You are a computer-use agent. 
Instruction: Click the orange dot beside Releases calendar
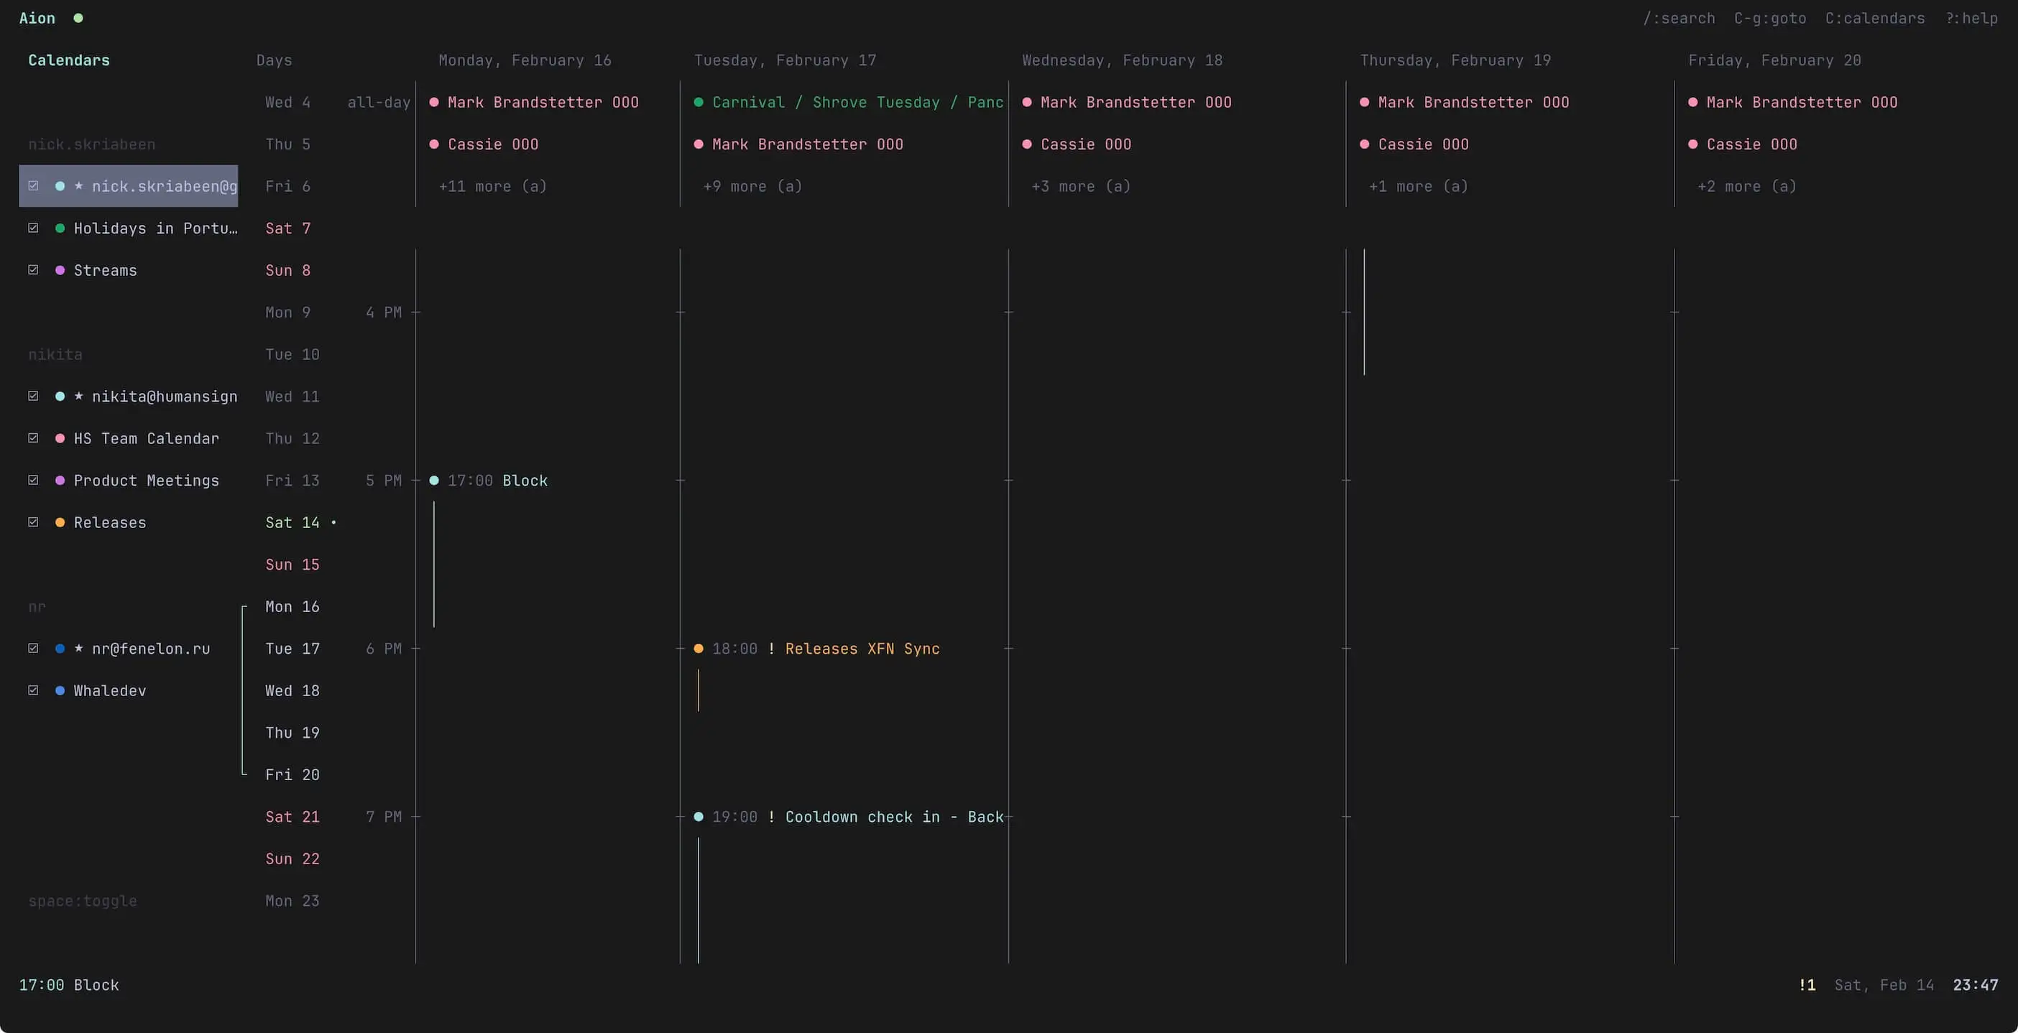(60, 522)
